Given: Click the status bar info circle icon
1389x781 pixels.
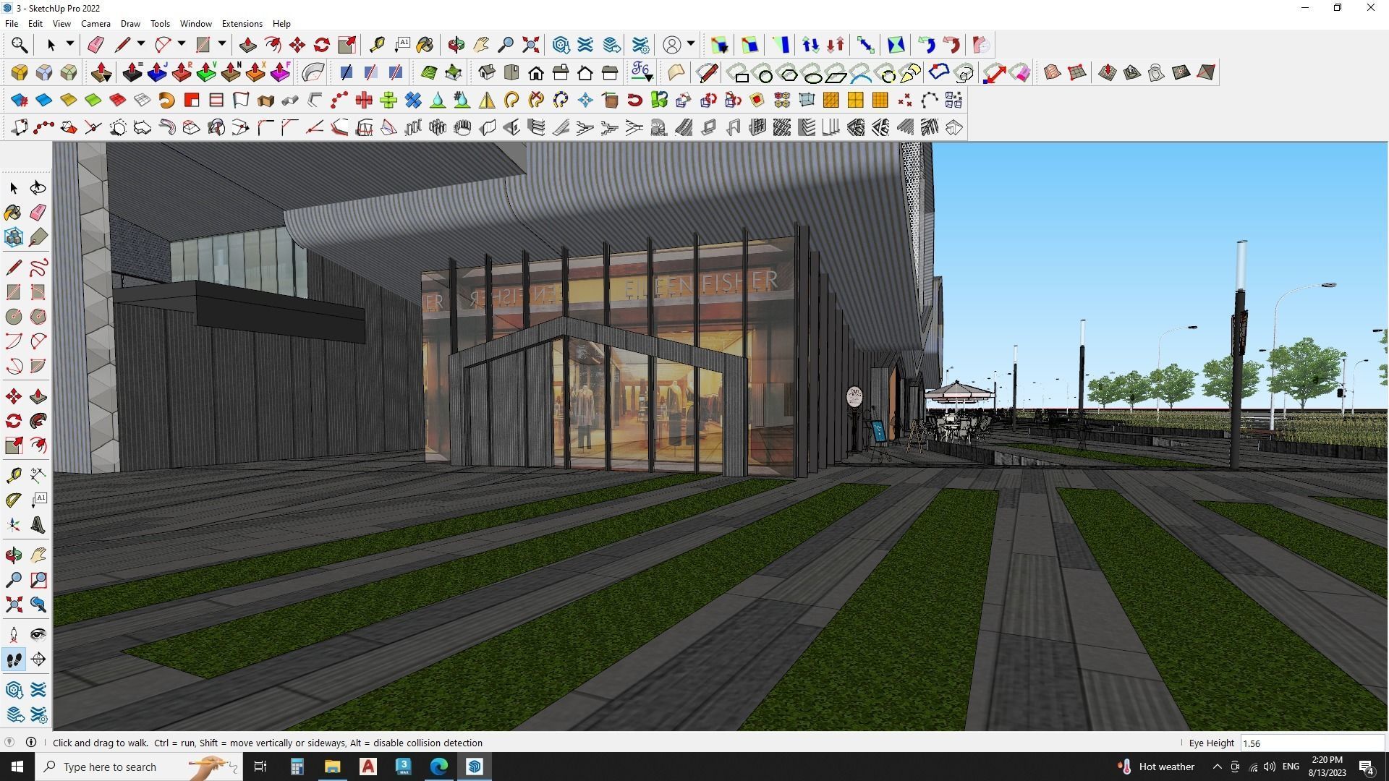Looking at the screenshot, I should 31,743.
